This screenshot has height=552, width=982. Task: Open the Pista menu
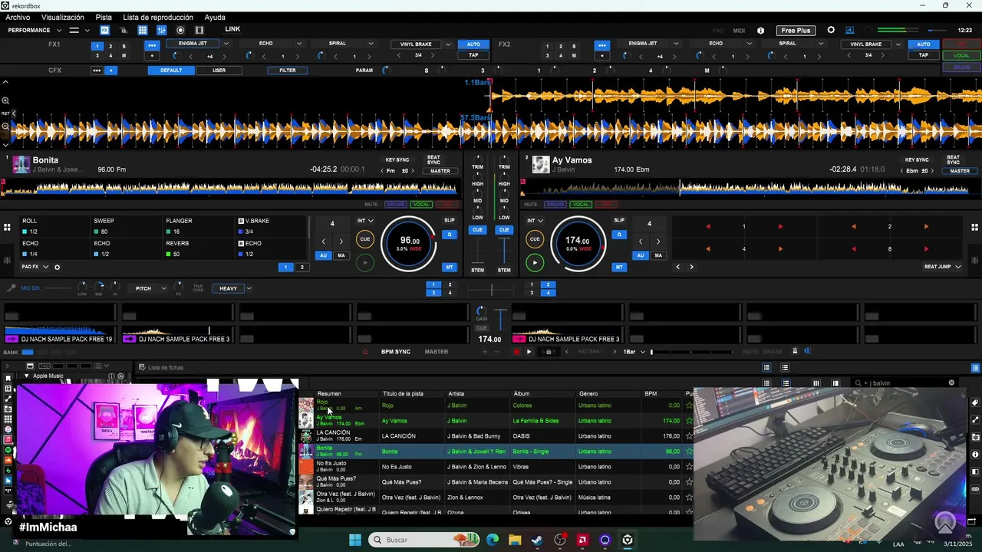click(x=104, y=17)
